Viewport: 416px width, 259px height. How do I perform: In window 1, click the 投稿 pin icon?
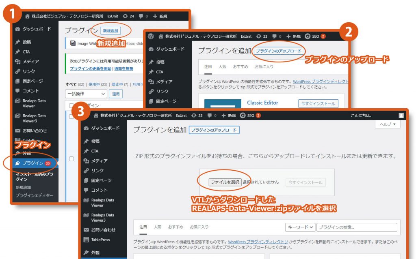click(18, 42)
